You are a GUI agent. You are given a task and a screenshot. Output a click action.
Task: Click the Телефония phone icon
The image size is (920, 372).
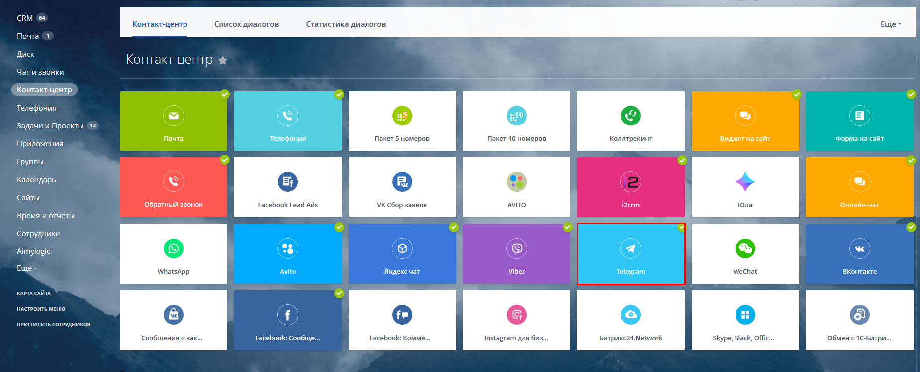(x=288, y=116)
